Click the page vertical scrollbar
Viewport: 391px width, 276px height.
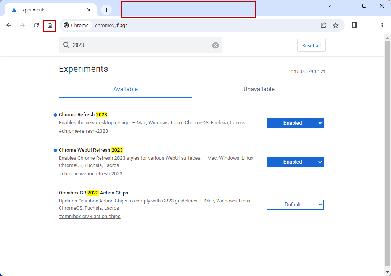point(387,153)
